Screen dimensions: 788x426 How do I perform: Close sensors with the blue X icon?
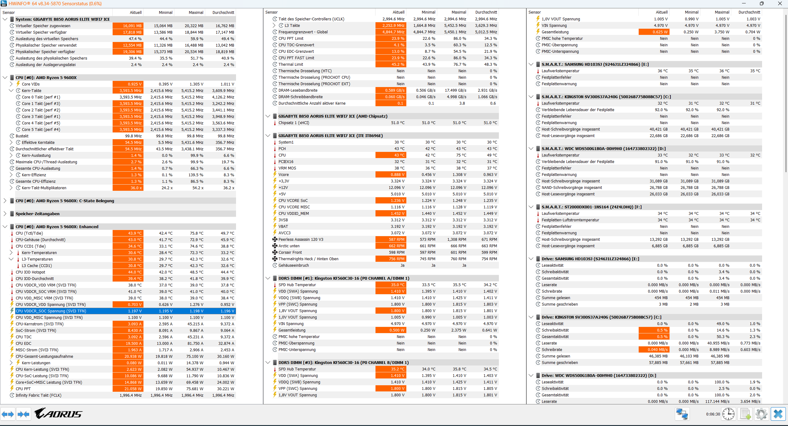pos(778,414)
